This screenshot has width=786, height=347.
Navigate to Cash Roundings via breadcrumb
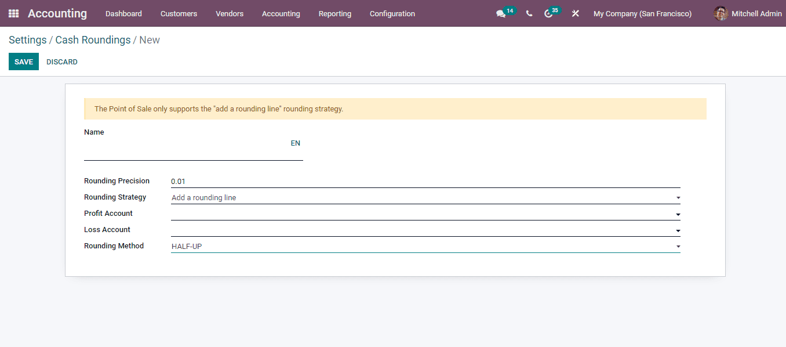[93, 39]
